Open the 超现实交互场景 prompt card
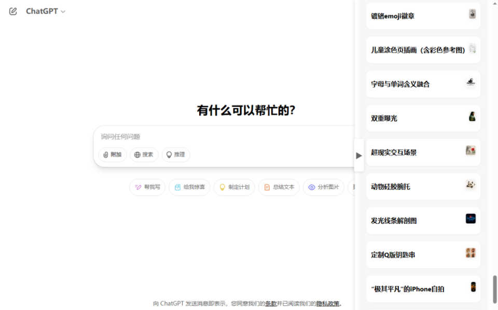Screen dimensions: 498x310 coord(423,152)
